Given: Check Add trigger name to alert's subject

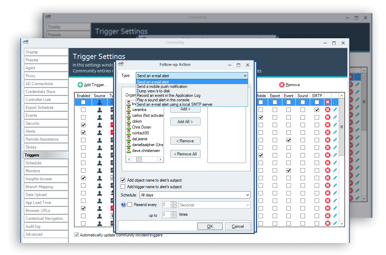Looking at the screenshot, I should pyautogui.click(x=123, y=186).
